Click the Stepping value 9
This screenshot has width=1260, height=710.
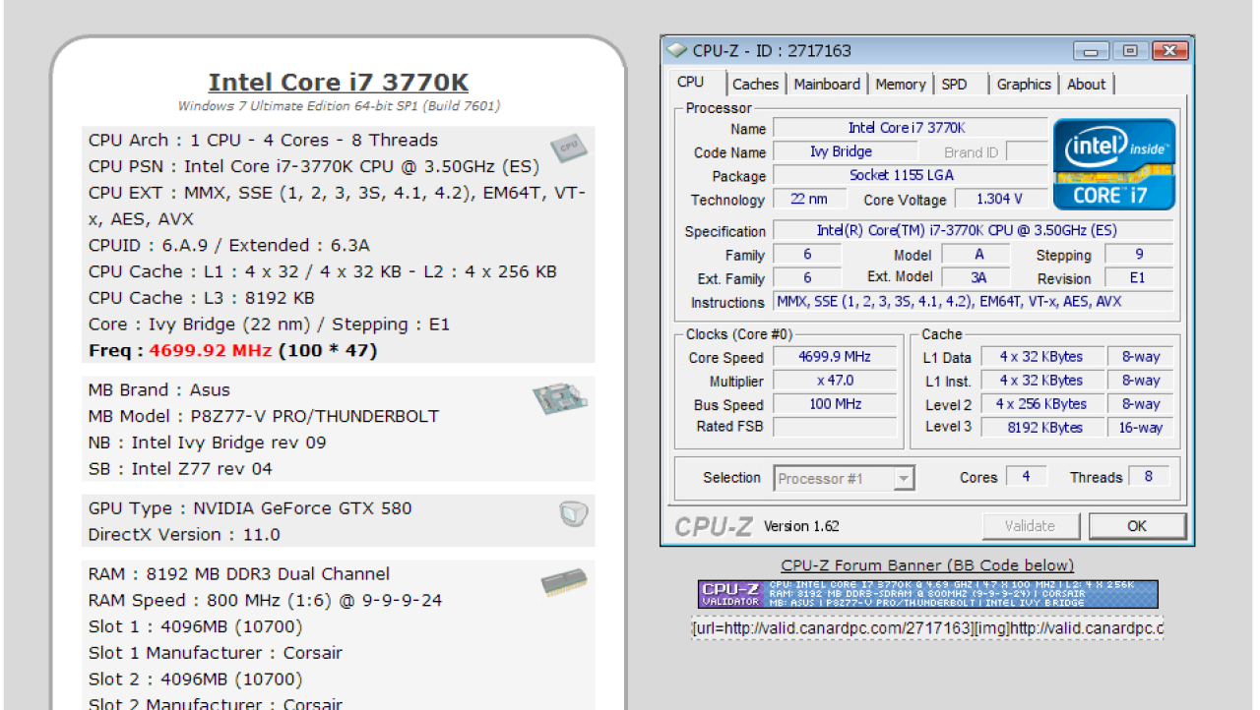pos(1138,255)
